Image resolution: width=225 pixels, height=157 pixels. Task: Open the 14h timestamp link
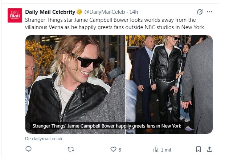pyautogui.click(x=134, y=12)
